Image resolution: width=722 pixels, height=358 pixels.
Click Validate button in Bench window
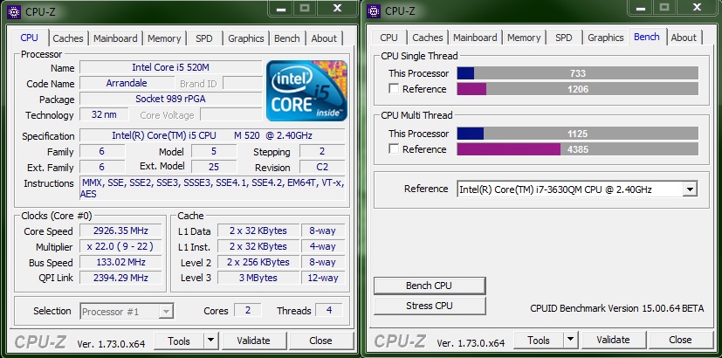point(613,340)
